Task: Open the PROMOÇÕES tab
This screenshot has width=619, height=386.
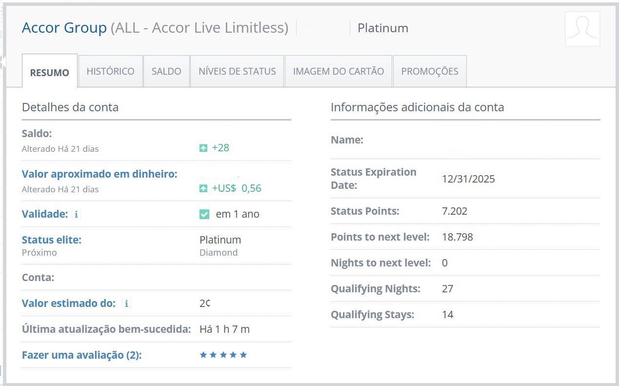Action: pos(430,71)
